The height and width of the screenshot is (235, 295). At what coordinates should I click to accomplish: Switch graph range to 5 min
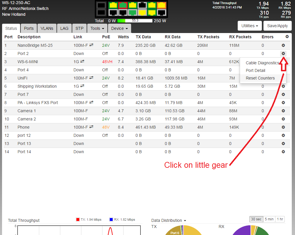tap(269, 219)
